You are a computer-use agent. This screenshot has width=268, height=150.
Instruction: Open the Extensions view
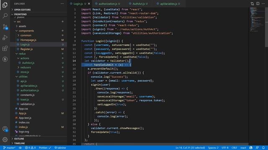[x=5, y=48]
